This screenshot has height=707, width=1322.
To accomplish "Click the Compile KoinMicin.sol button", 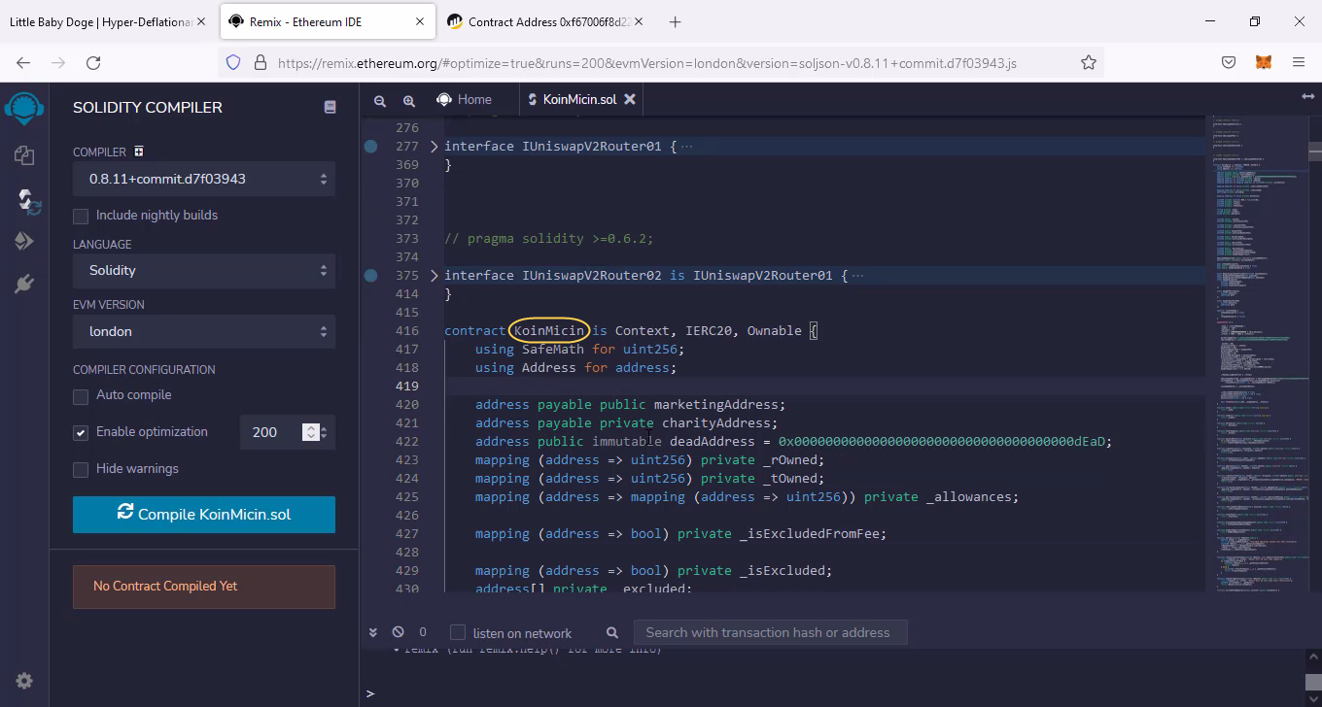I will click(204, 515).
